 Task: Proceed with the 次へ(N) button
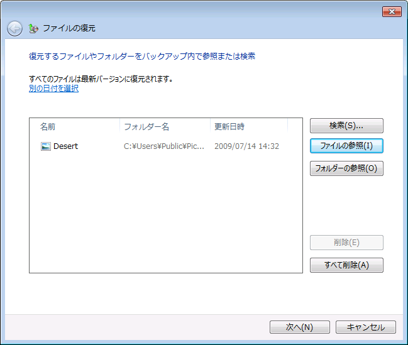pos(299,327)
